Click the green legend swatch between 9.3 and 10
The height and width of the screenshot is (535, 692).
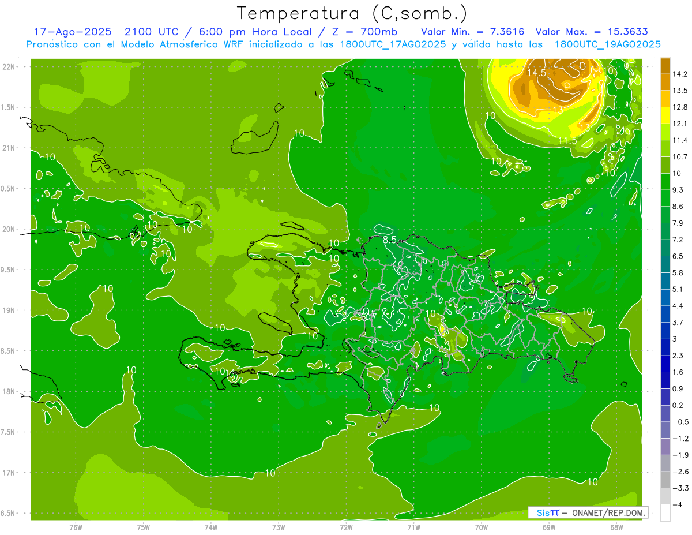point(665,181)
